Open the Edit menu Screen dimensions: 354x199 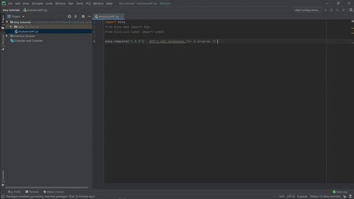[x=18, y=3]
